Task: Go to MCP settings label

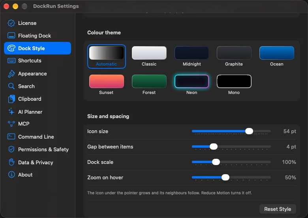Action: coord(24,124)
